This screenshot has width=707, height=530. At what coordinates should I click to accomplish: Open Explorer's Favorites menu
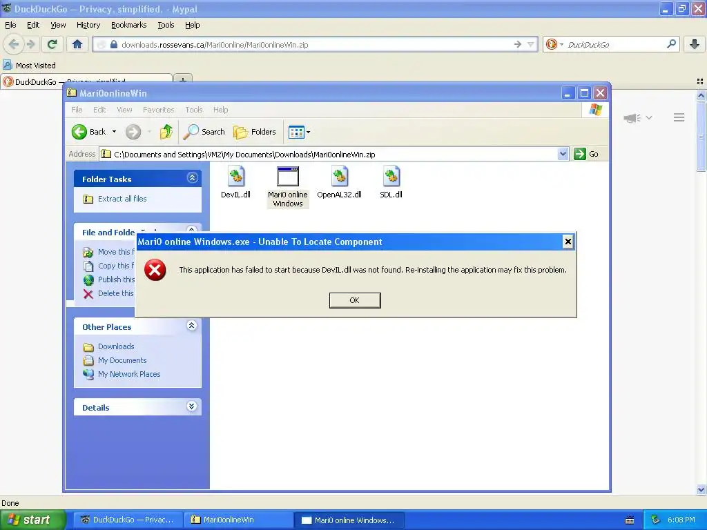(158, 110)
